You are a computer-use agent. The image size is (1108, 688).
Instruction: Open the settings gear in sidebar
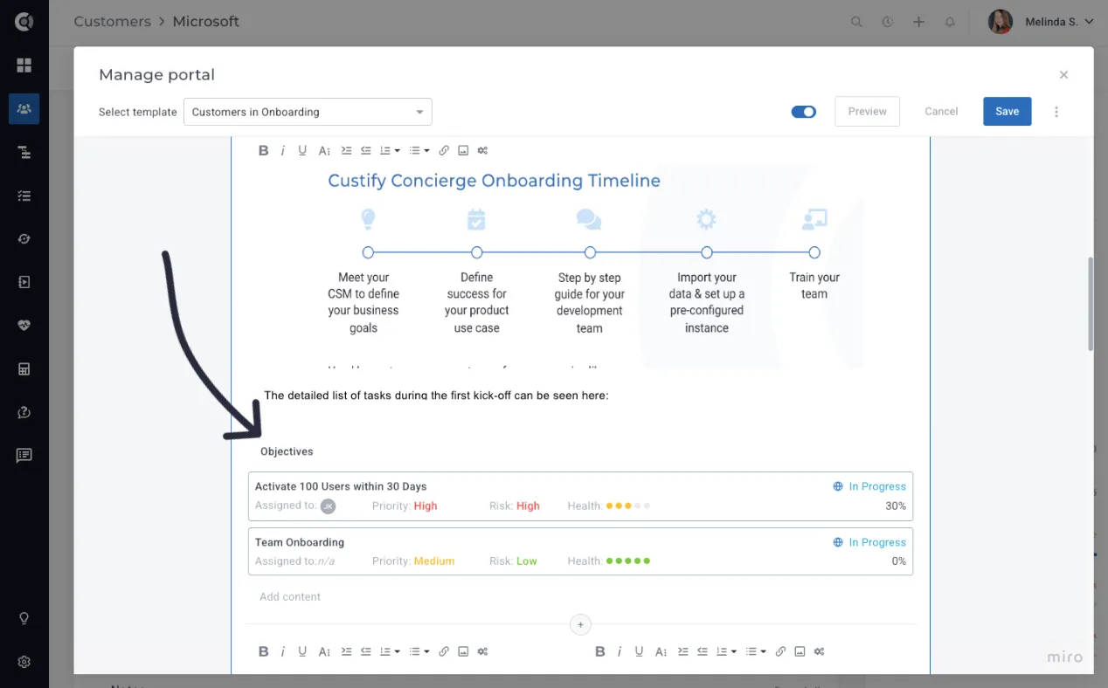click(x=24, y=662)
